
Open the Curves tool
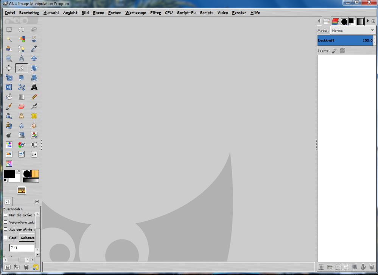pos(34,154)
